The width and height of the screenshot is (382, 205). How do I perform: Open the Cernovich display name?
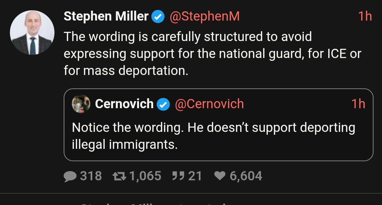[x=124, y=104]
